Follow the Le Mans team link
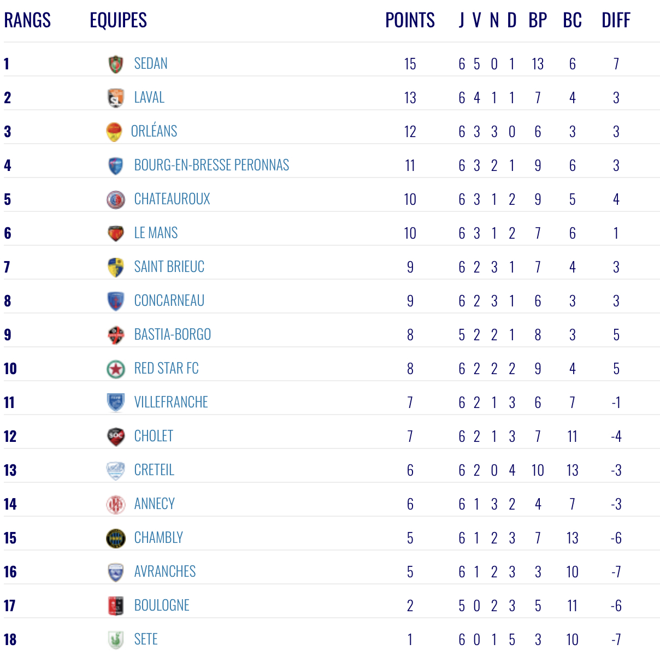This screenshot has height=656, width=660. [156, 233]
